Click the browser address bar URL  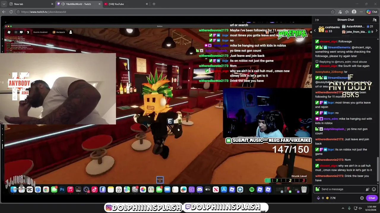point(44,12)
